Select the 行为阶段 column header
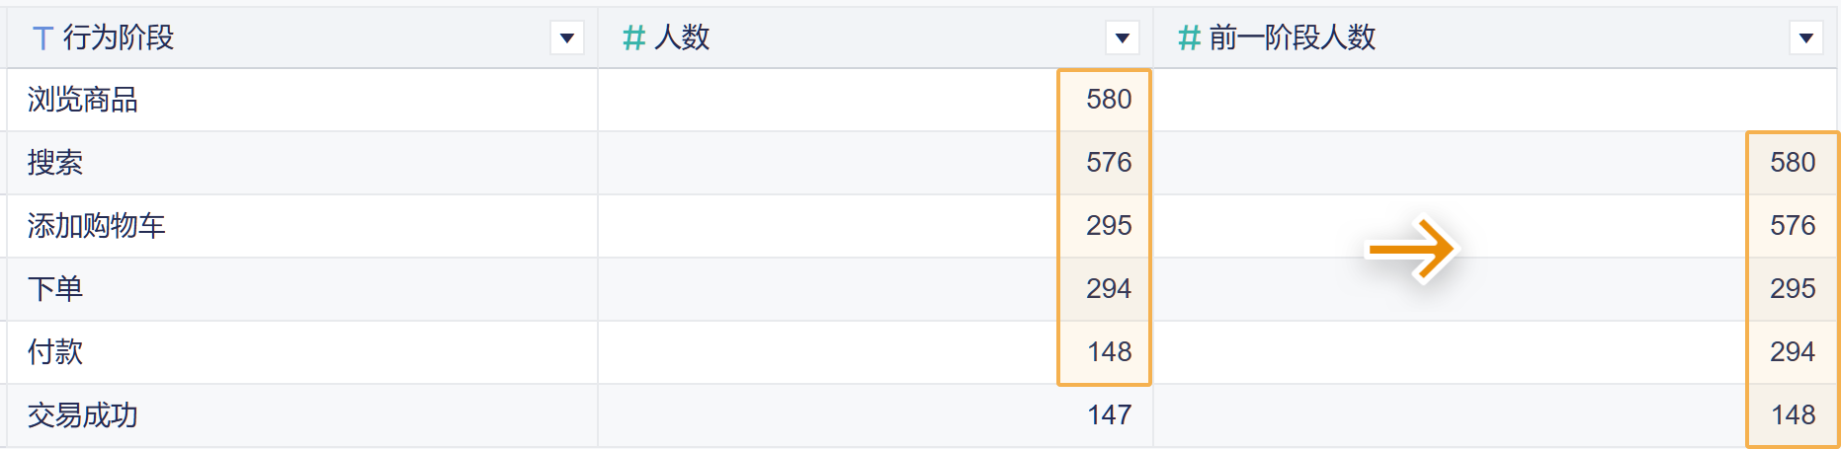 119,38
